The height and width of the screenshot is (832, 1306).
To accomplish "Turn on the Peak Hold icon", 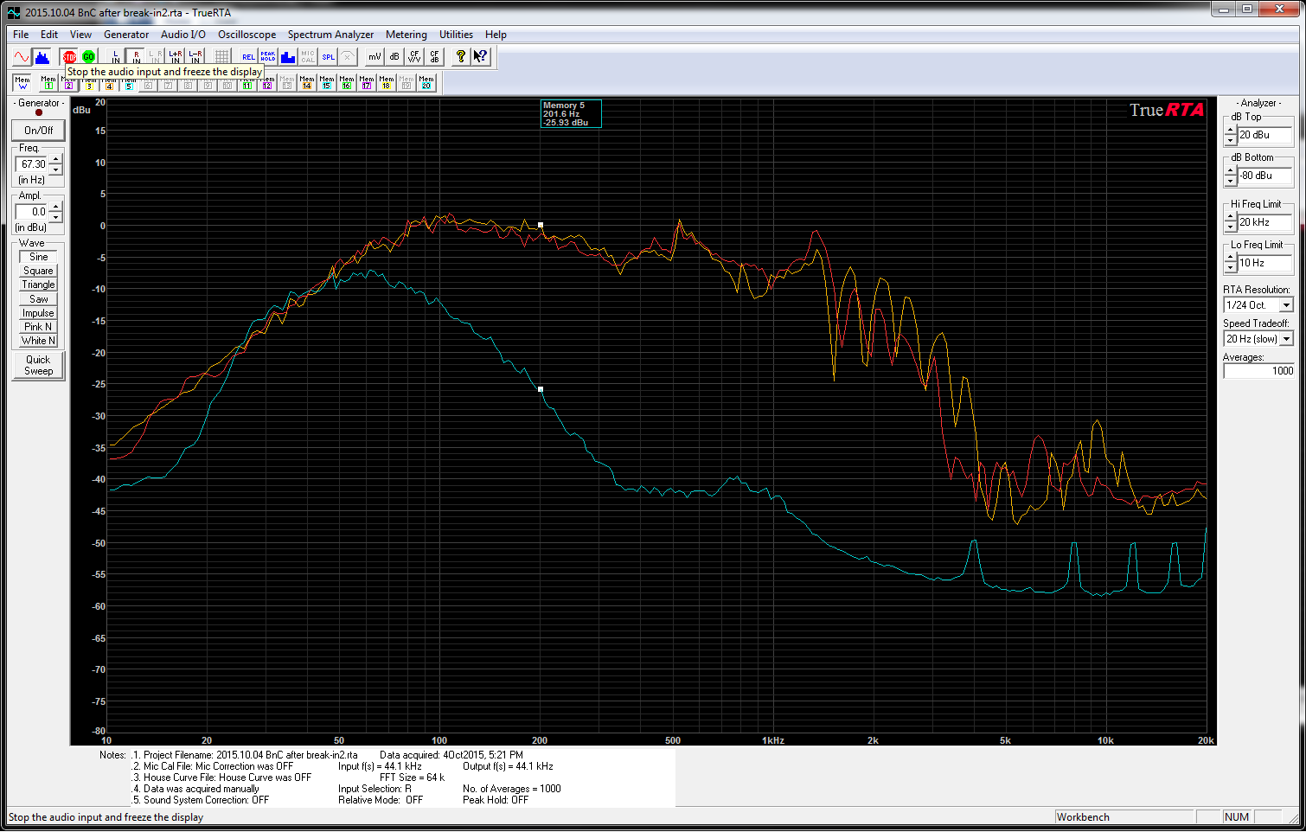I will pyautogui.click(x=268, y=57).
